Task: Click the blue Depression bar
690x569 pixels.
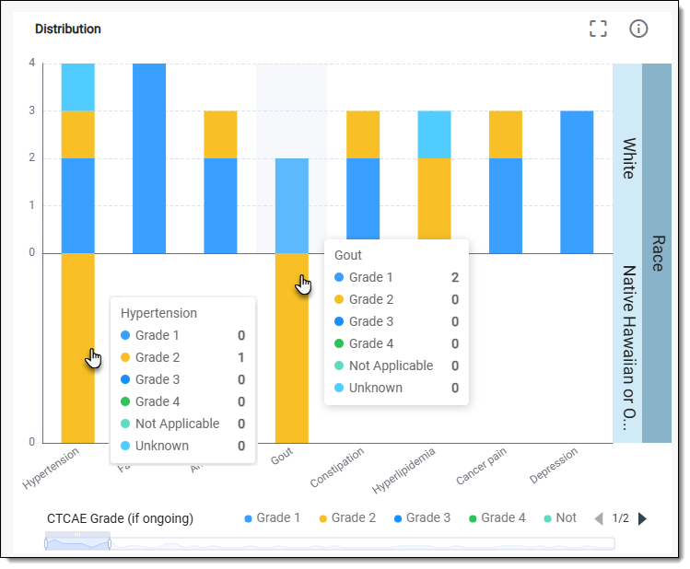Action: pyautogui.click(x=577, y=182)
